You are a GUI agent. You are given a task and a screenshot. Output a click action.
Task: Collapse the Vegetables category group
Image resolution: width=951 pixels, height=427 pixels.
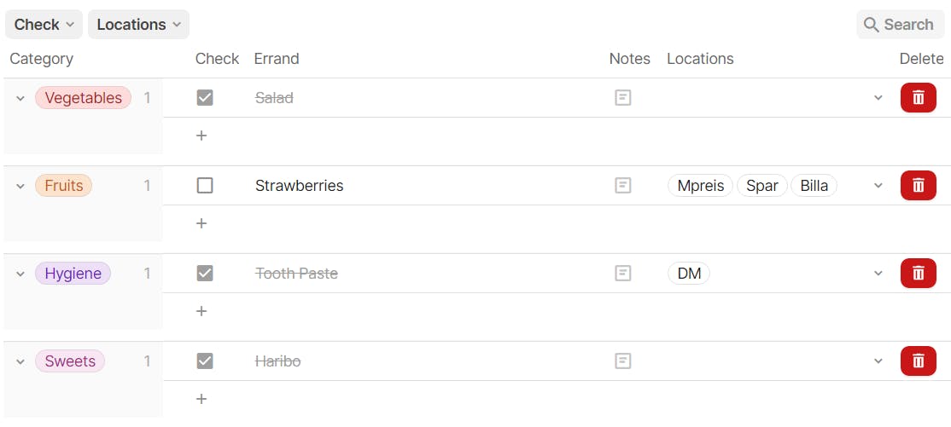click(20, 98)
